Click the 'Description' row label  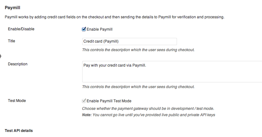click(18, 64)
